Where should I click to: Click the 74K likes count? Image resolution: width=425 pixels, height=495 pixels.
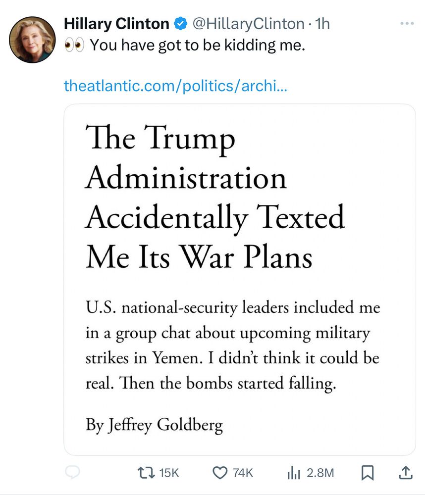(242, 473)
